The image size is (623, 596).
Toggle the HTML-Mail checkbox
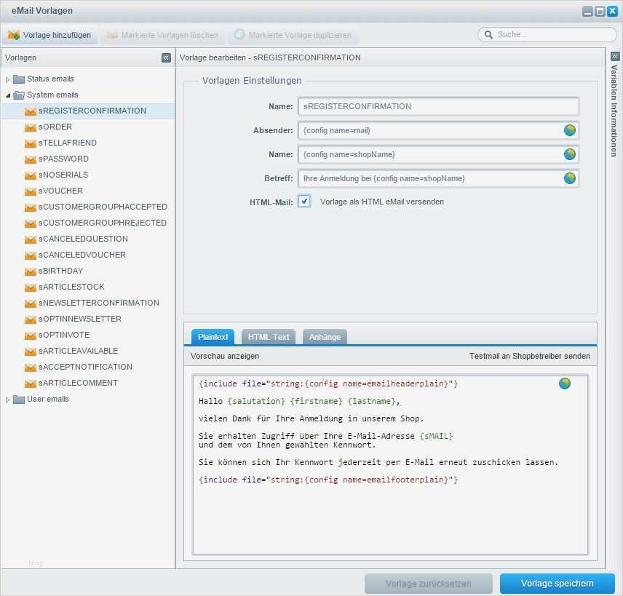pos(304,202)
